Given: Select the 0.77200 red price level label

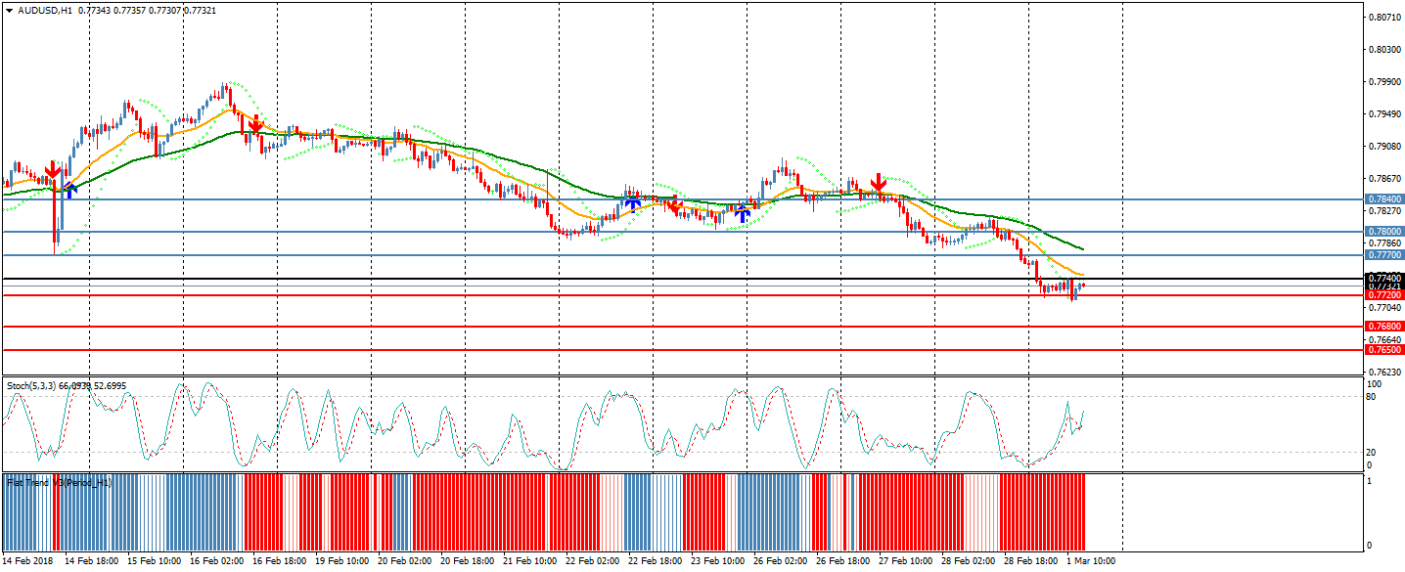Looking at the screenshot, I should click(x=1384, y=294).
